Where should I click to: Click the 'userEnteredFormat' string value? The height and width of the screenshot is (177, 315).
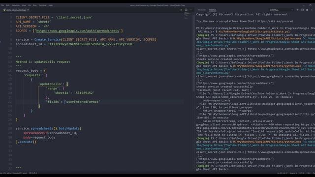[x=82, y=102]
